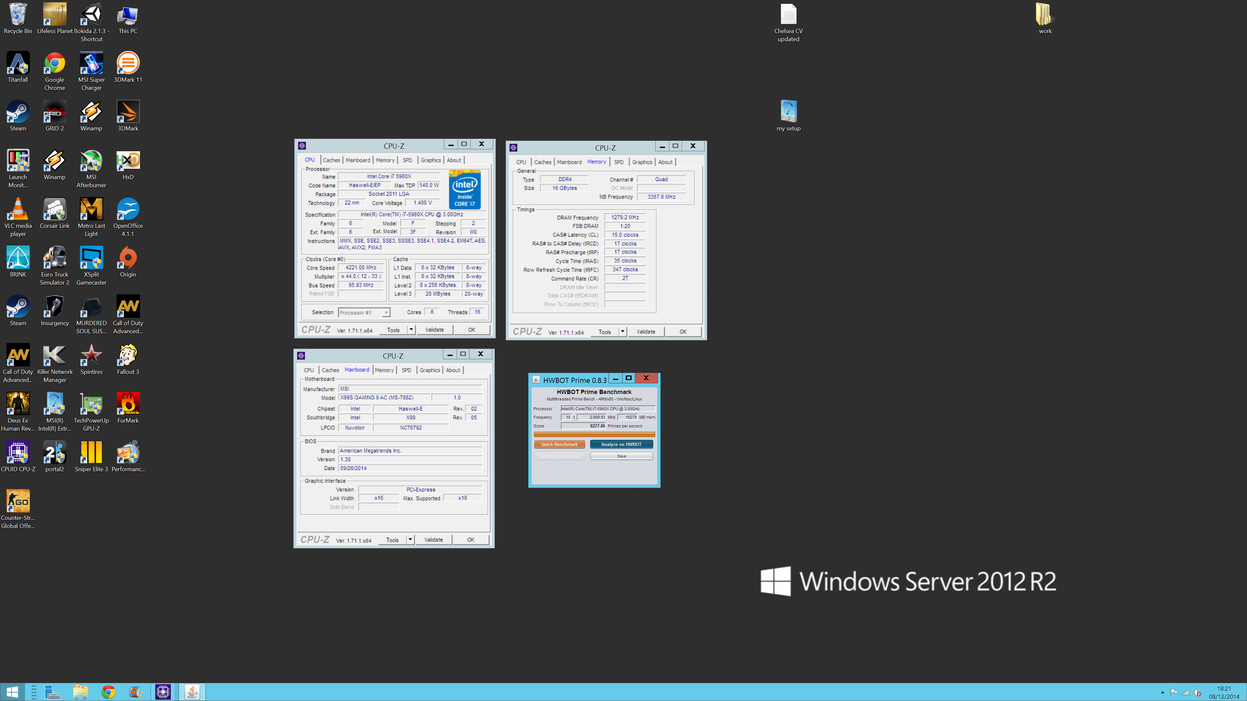This screenshot has width=1247, height=701.
Task: Click Tools button in Mainboard window
Action: tap(393, 540)
